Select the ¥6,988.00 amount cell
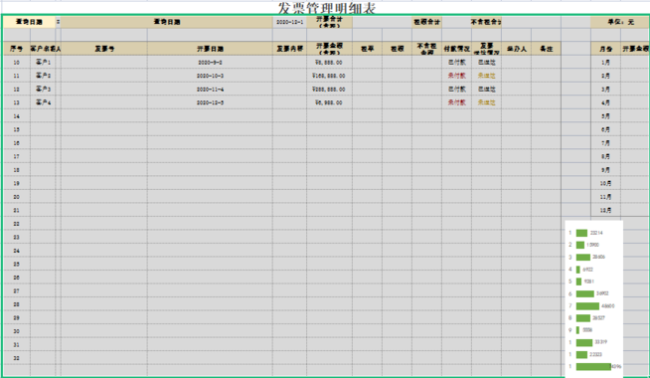Image resolution: width=650 pixels, height=378 pixels. (329, 102)
